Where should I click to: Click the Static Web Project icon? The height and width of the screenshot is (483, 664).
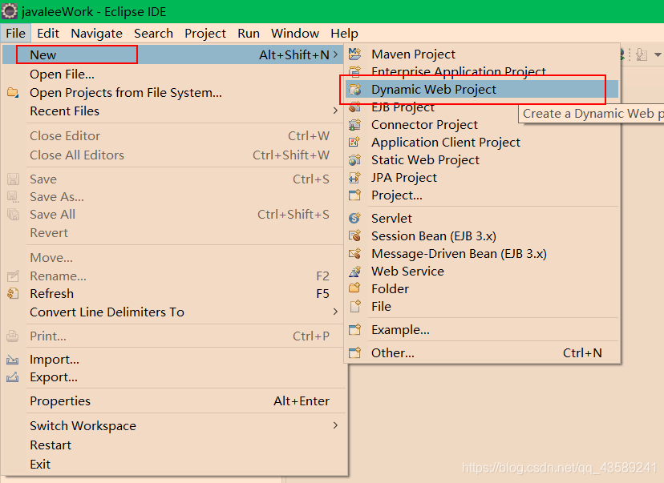point(355,160)
